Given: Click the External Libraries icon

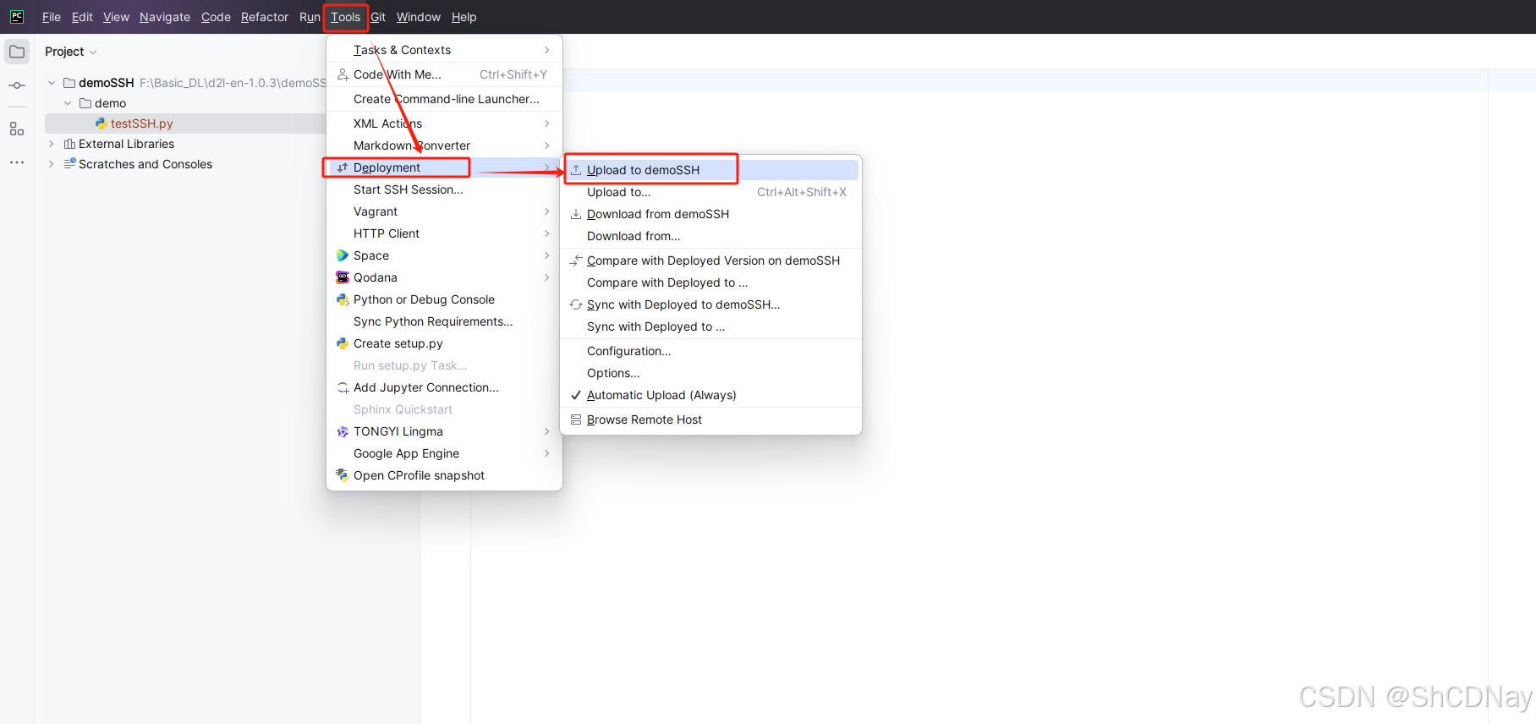Looking at the screenshot, I should click(69, 144).
